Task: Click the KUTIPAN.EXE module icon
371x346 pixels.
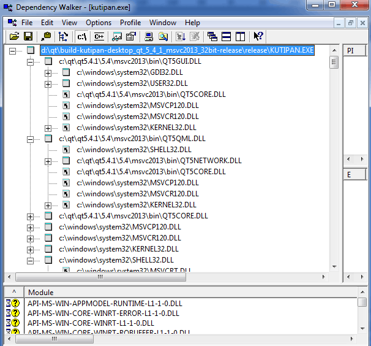Action: tap(31, 50)
